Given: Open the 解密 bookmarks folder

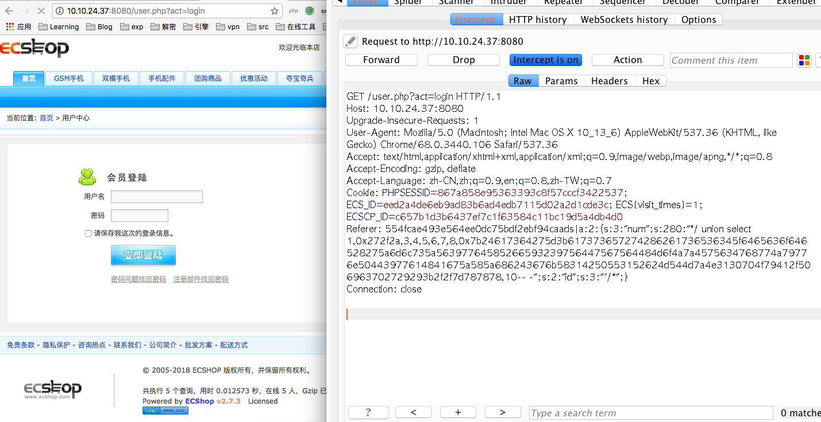Looking at the screenshot, I should click(x=164, y=26).
